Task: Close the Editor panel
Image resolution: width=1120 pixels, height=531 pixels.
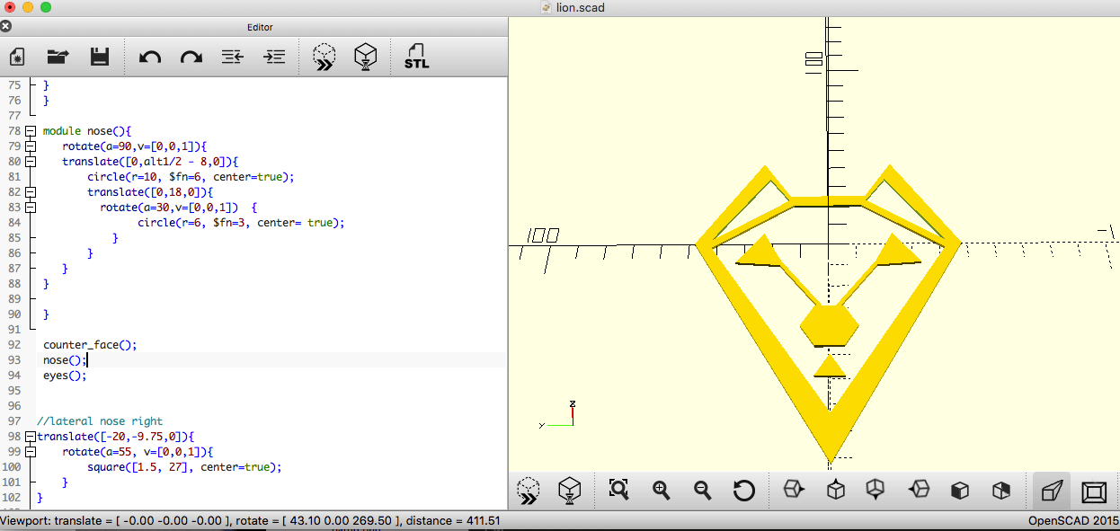Action: pyautogui.click(x=6, y=27)
